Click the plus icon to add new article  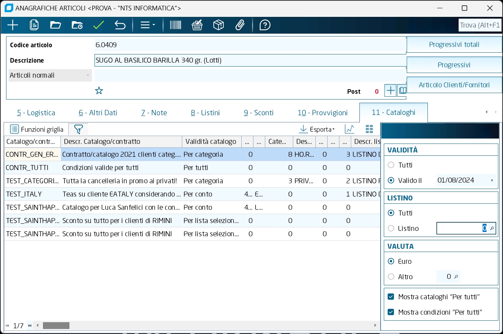pyautogui.click(x=13, y=25)
